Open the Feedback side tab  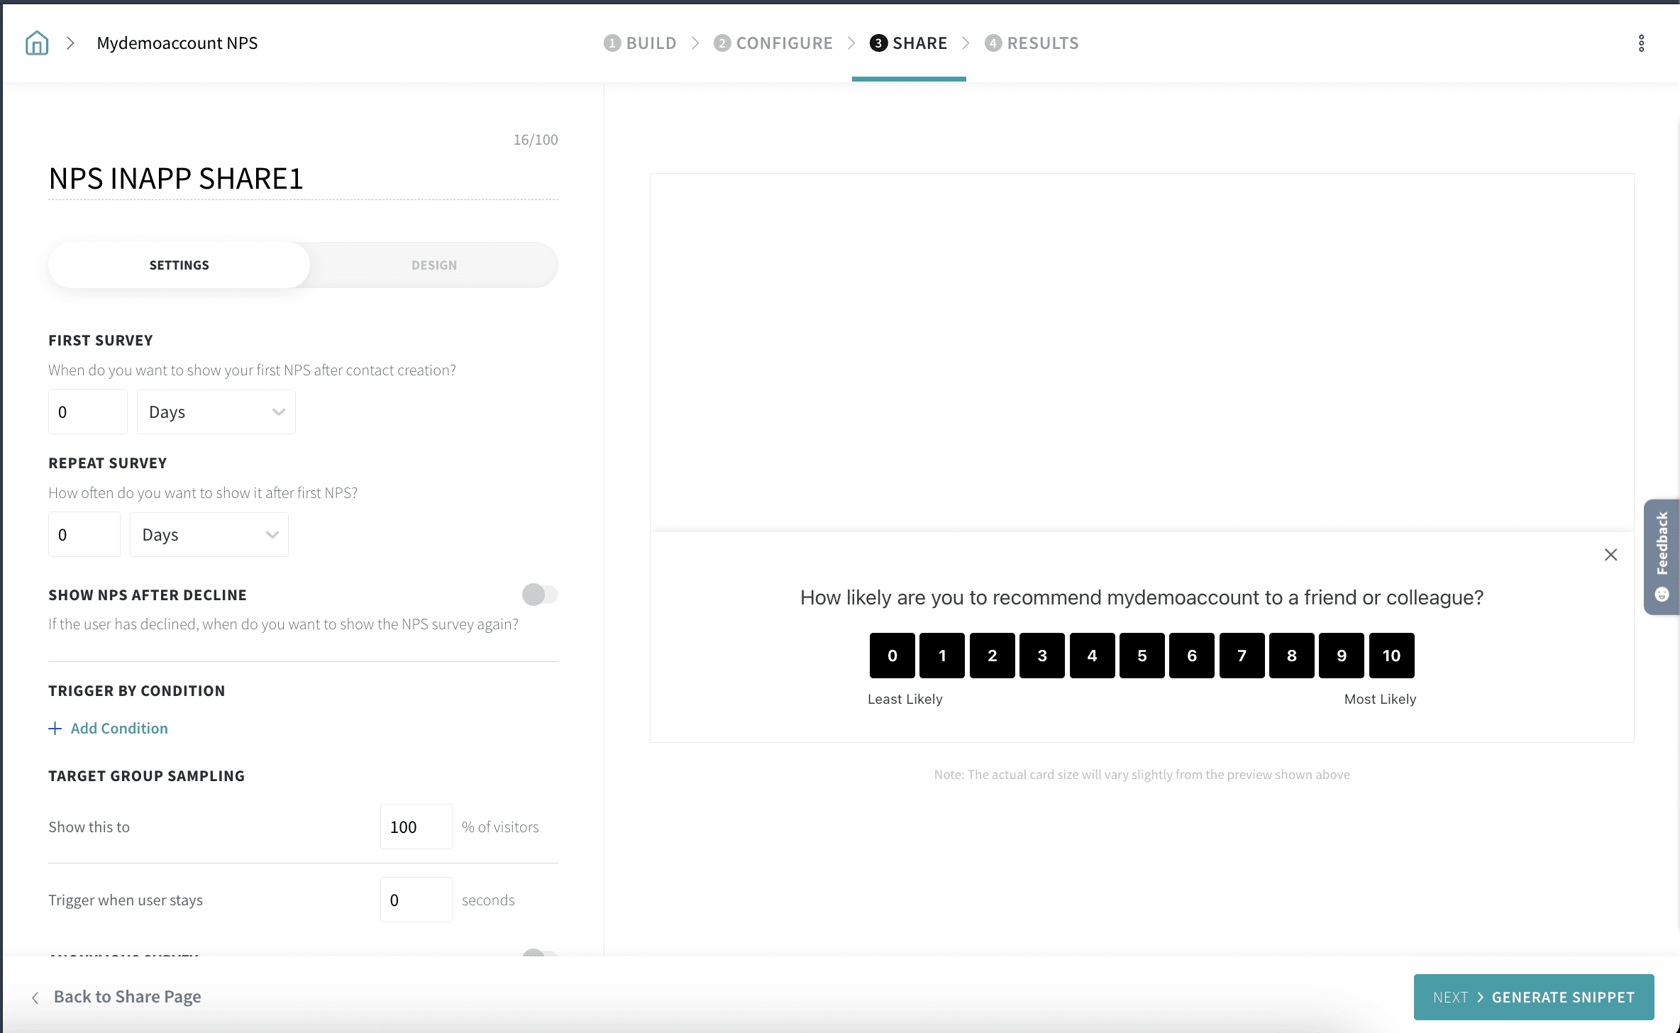[x=1662, y=556]
